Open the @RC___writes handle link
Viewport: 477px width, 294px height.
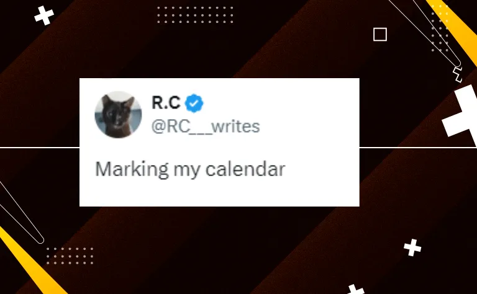206,127
